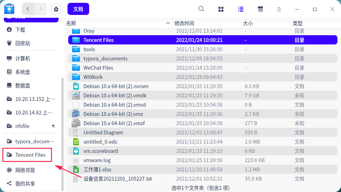
Task: Go back to previous folder
Action: [x=28, y=9]
